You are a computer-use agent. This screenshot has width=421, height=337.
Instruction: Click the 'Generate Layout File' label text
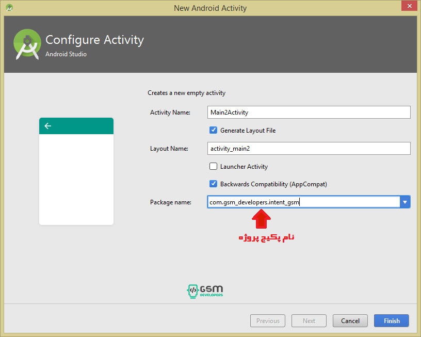click(x=248, y=131)
